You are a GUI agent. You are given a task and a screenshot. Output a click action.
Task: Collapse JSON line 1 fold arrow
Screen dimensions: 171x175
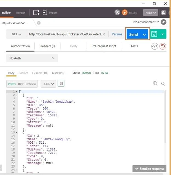coord(16,92)
